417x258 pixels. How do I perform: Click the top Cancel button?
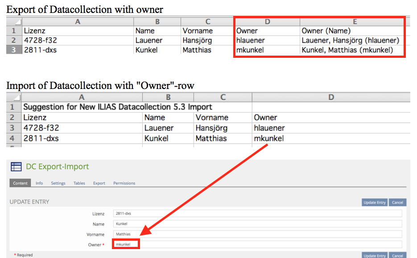[x=397, y=202]
